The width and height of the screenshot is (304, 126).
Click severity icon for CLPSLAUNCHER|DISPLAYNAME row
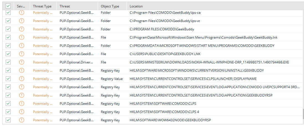coord(22,79)
